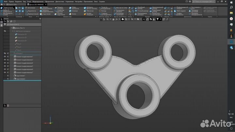The image size is (235, 132).
Task: Open the Диагностика menu
Action: coord(60,2)
